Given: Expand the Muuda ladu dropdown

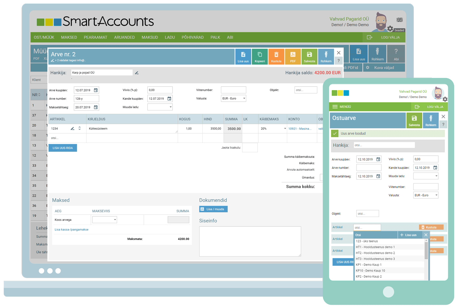Looking at the screenshot, I should tap(160, 107).
